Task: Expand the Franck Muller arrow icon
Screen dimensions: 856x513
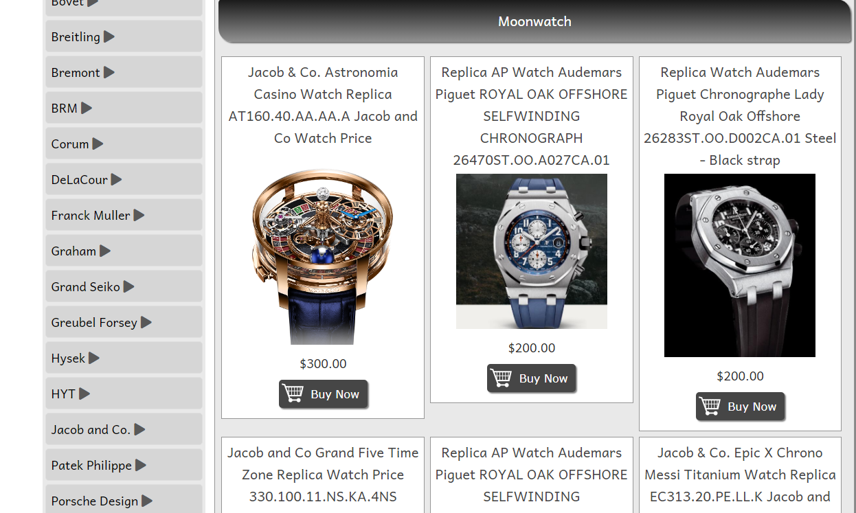Action: [x=139, y=215]
